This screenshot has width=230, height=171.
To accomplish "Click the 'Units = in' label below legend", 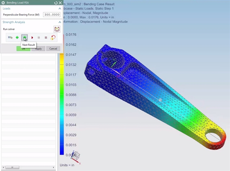I will click(67, 165).
